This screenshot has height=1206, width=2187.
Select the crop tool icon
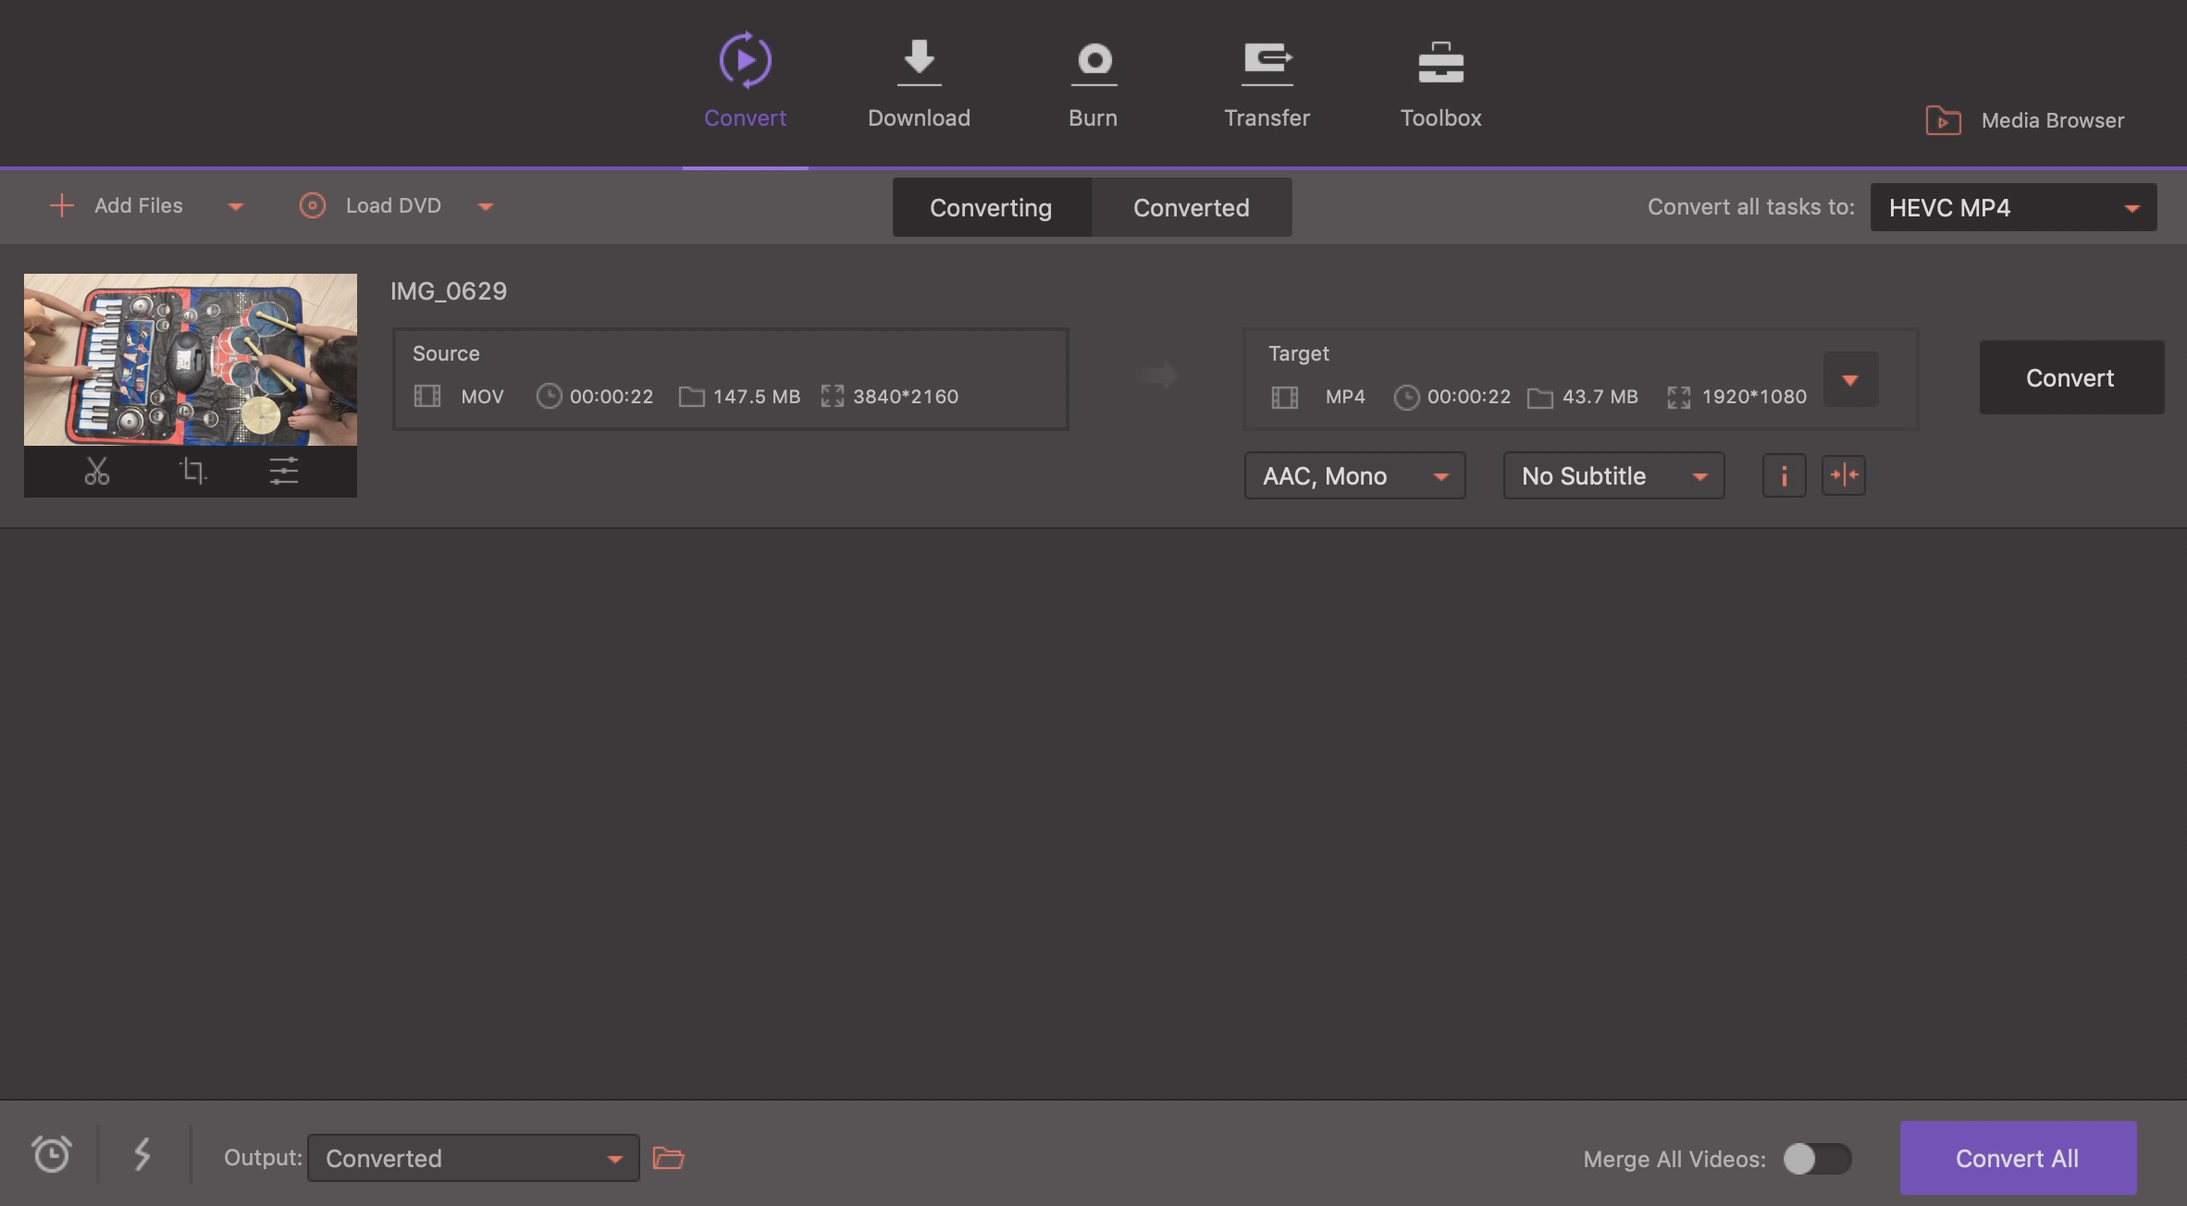pyautogui.click(x=192, y=472)
